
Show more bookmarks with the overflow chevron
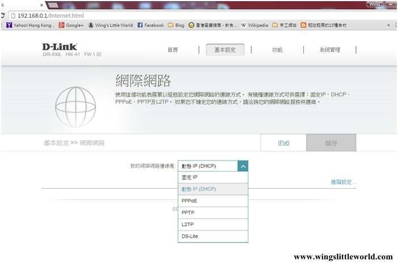(x=388, y=25)
